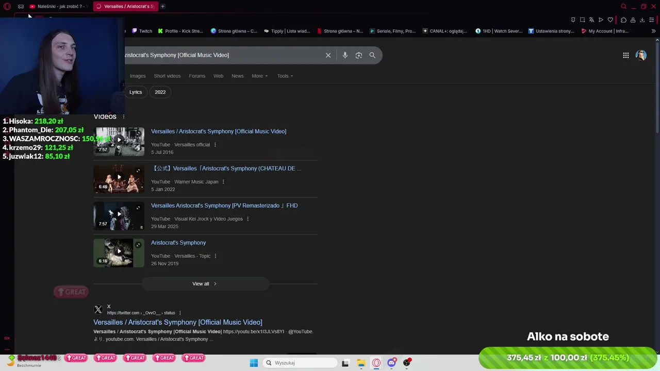Click the send flow arrow icon

pyautogui.click(x=601, y=20)
